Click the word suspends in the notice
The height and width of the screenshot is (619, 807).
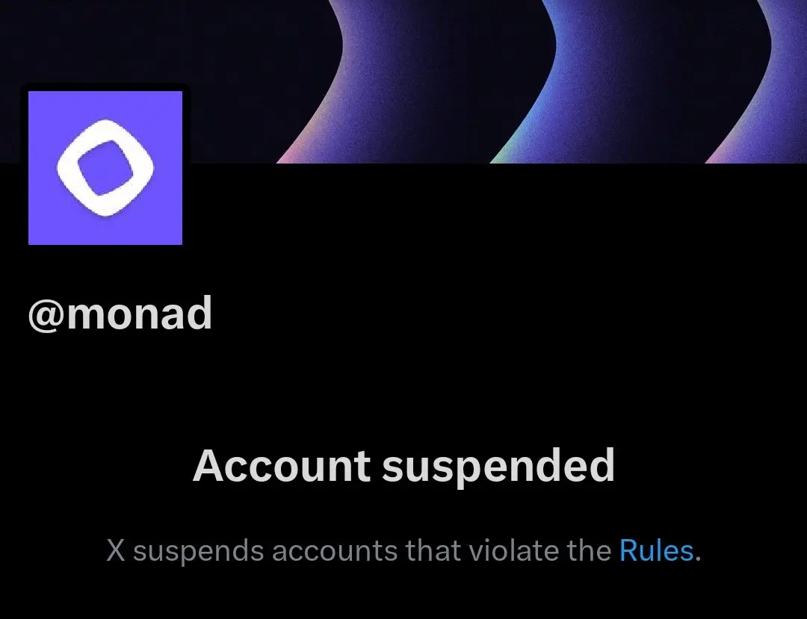click(199, 552)
